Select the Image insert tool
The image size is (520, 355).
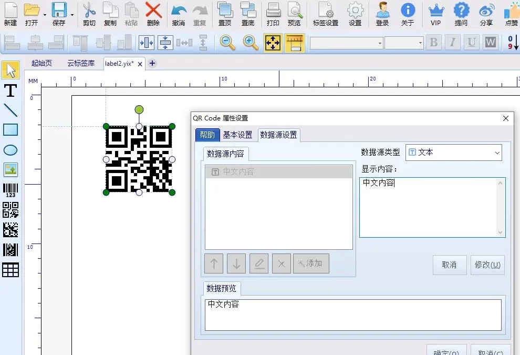(11, 170)
